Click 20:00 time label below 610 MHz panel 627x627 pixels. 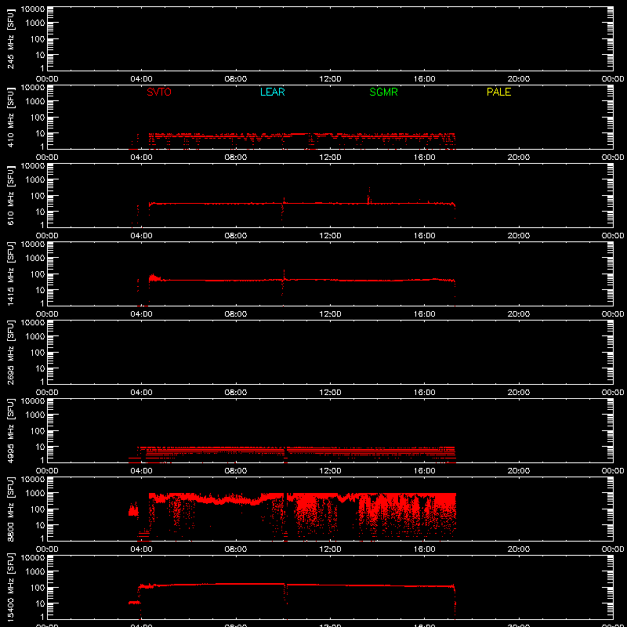click(x=519, y=236)
